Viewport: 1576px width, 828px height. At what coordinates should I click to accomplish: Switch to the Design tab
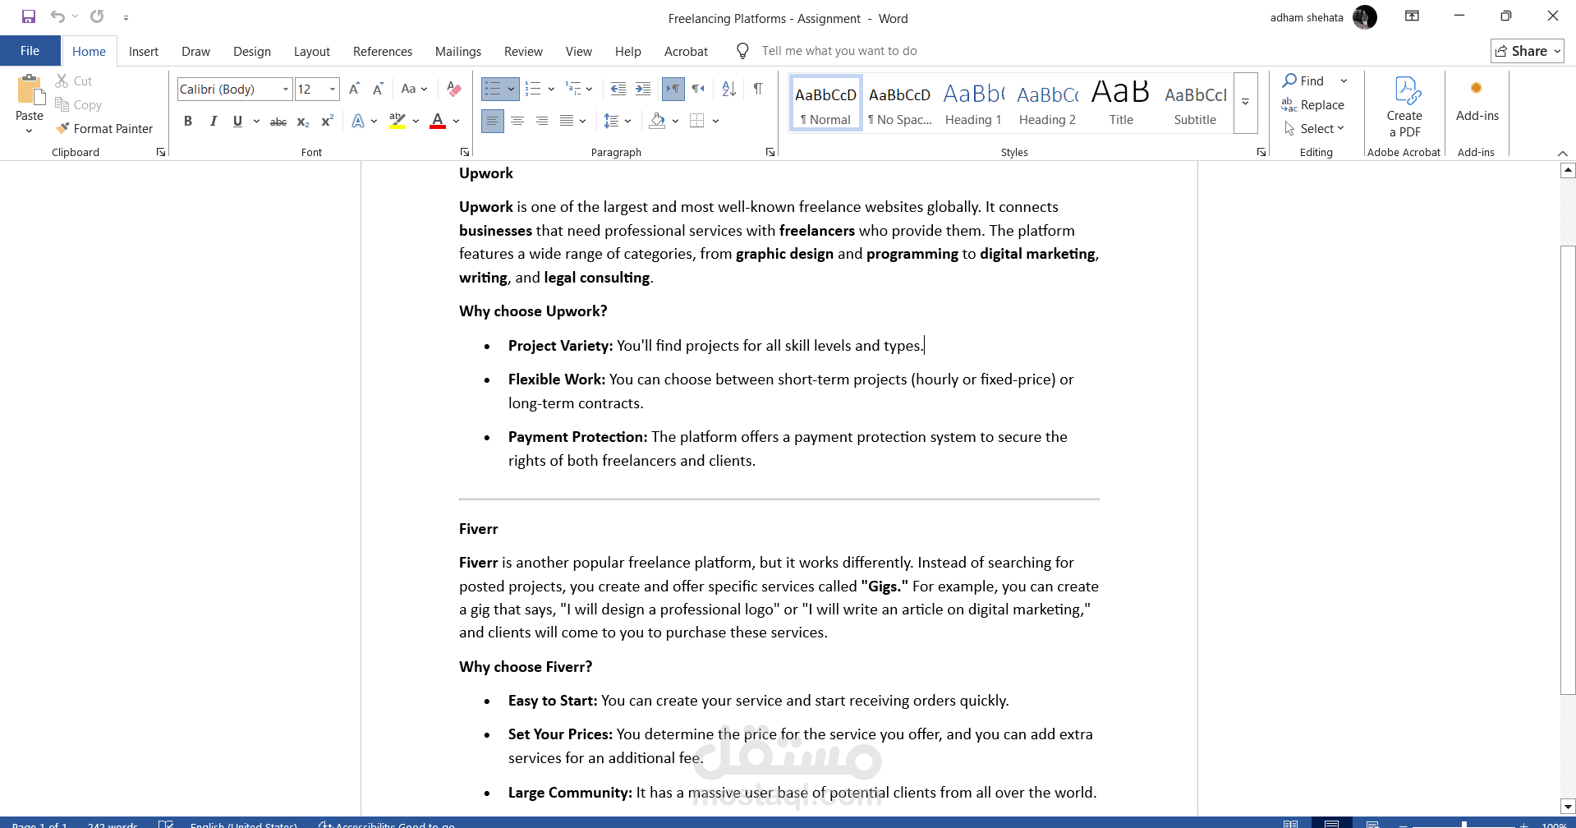click(252, 51)
